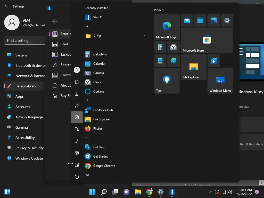Expand the 7-Zip folder chevron
This screenshot has height=198, width=264.
[144, 36]
